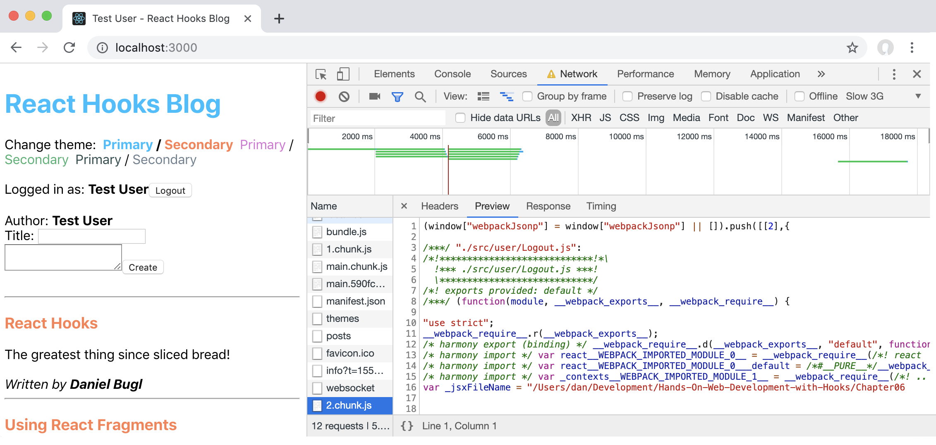Select the inspect element picker icon
The image size is (936, 445).
(x=321, y=74)
